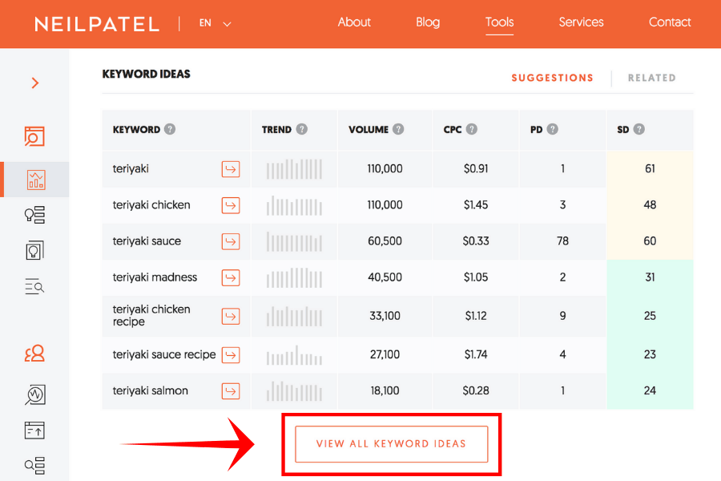Switch to the RELATED tab
Image resolution: width=721 pixels, height=481 pixels.
click(651, 78)
